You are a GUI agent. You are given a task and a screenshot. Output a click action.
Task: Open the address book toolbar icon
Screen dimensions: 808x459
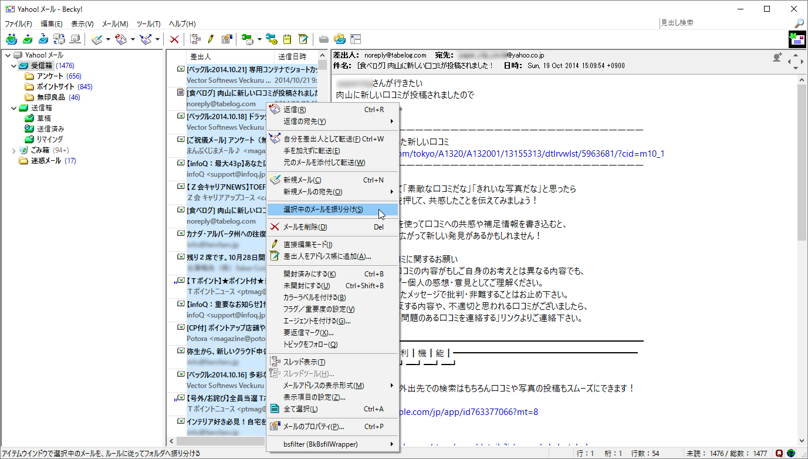pos(303,39)
